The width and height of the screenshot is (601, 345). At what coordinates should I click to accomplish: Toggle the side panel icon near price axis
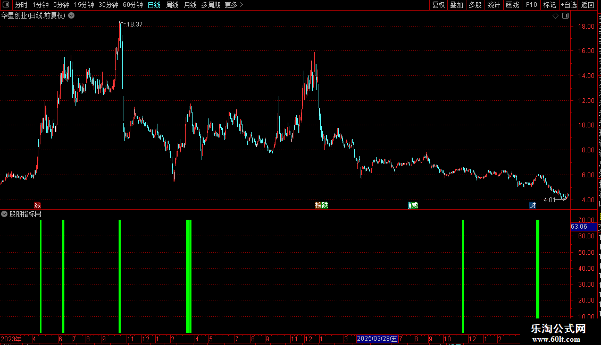pyautogui.click(x=565, y=16)
